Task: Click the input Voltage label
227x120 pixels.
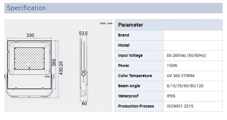Action: [x=130, y=55]
